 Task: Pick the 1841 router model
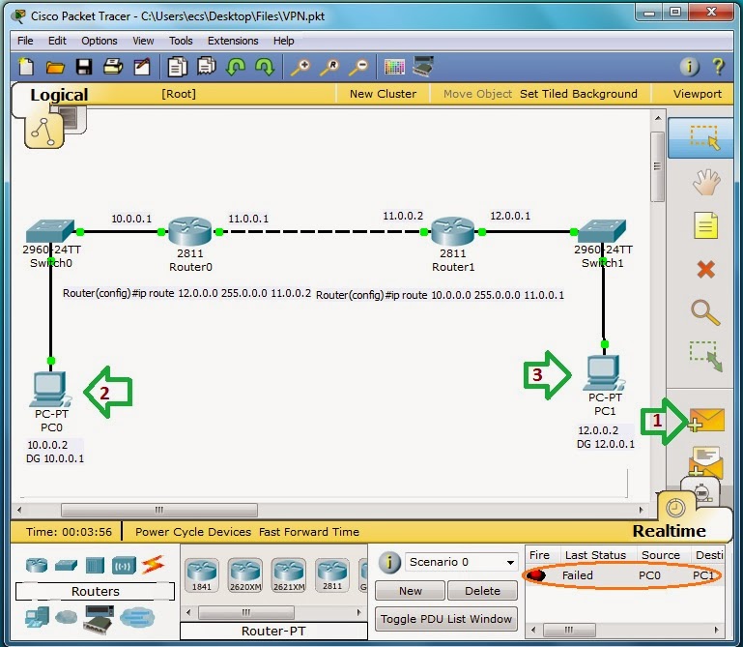(x=201, y=575)
